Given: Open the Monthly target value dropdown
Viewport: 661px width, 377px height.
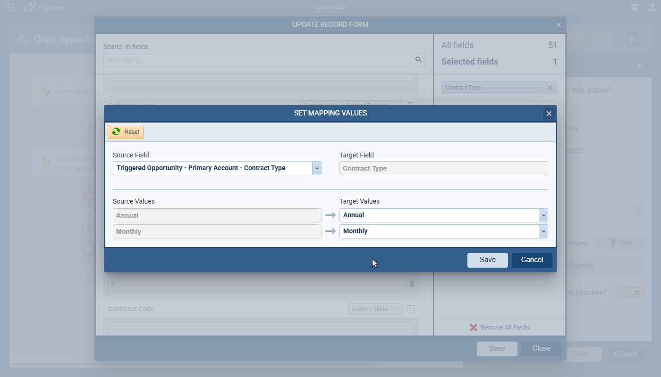Looking at the screenshot, I should 543,231.
